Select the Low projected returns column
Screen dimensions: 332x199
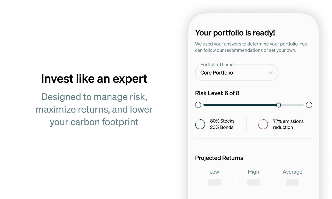tap(214, 179)
